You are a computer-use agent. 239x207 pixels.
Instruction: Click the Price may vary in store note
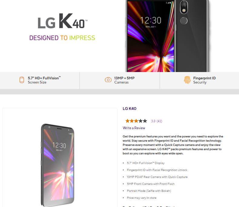pos(142,198)
